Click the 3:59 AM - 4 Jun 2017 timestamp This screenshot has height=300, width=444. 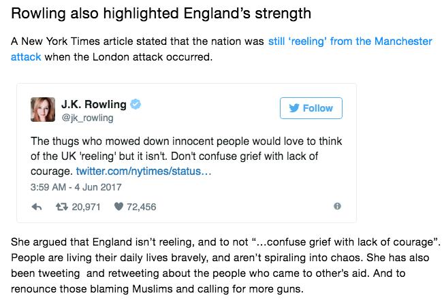tap(76, 187)
